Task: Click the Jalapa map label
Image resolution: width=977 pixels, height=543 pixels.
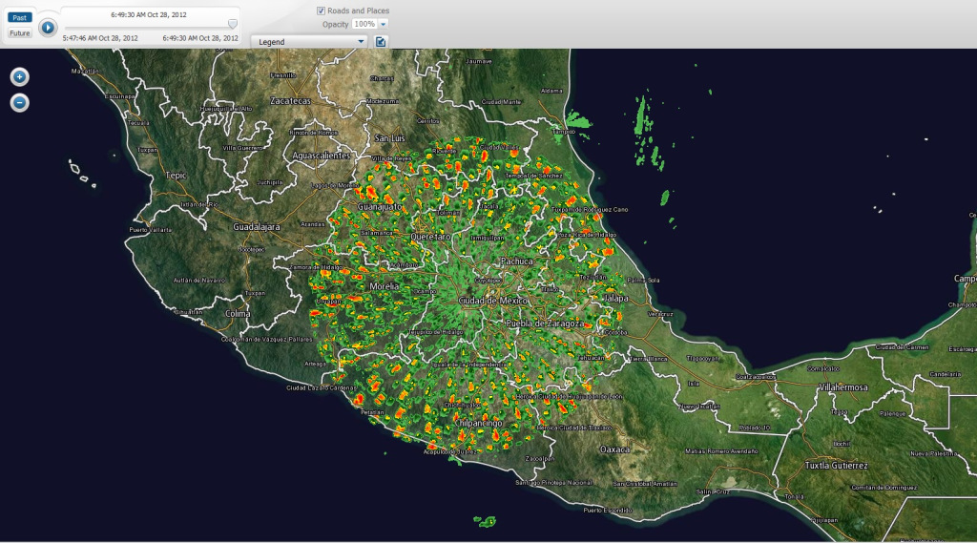Action: pos(617,299)
